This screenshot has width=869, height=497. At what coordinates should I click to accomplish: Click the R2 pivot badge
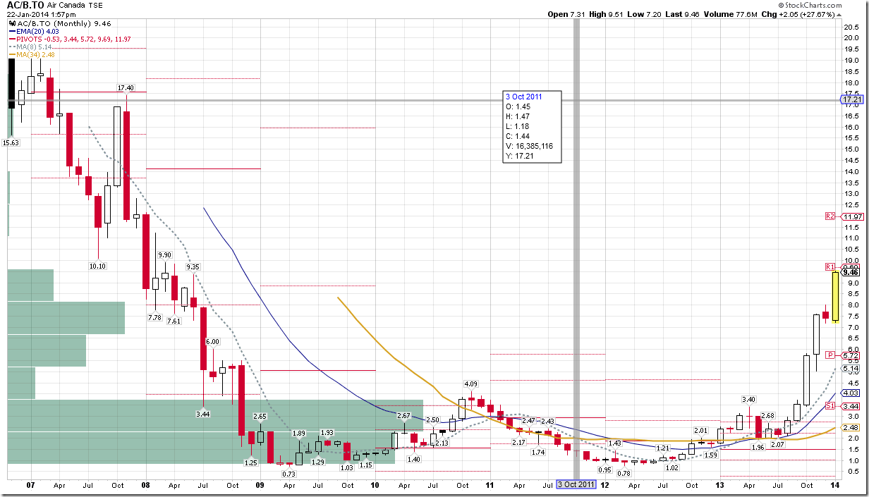coord(830,216)
